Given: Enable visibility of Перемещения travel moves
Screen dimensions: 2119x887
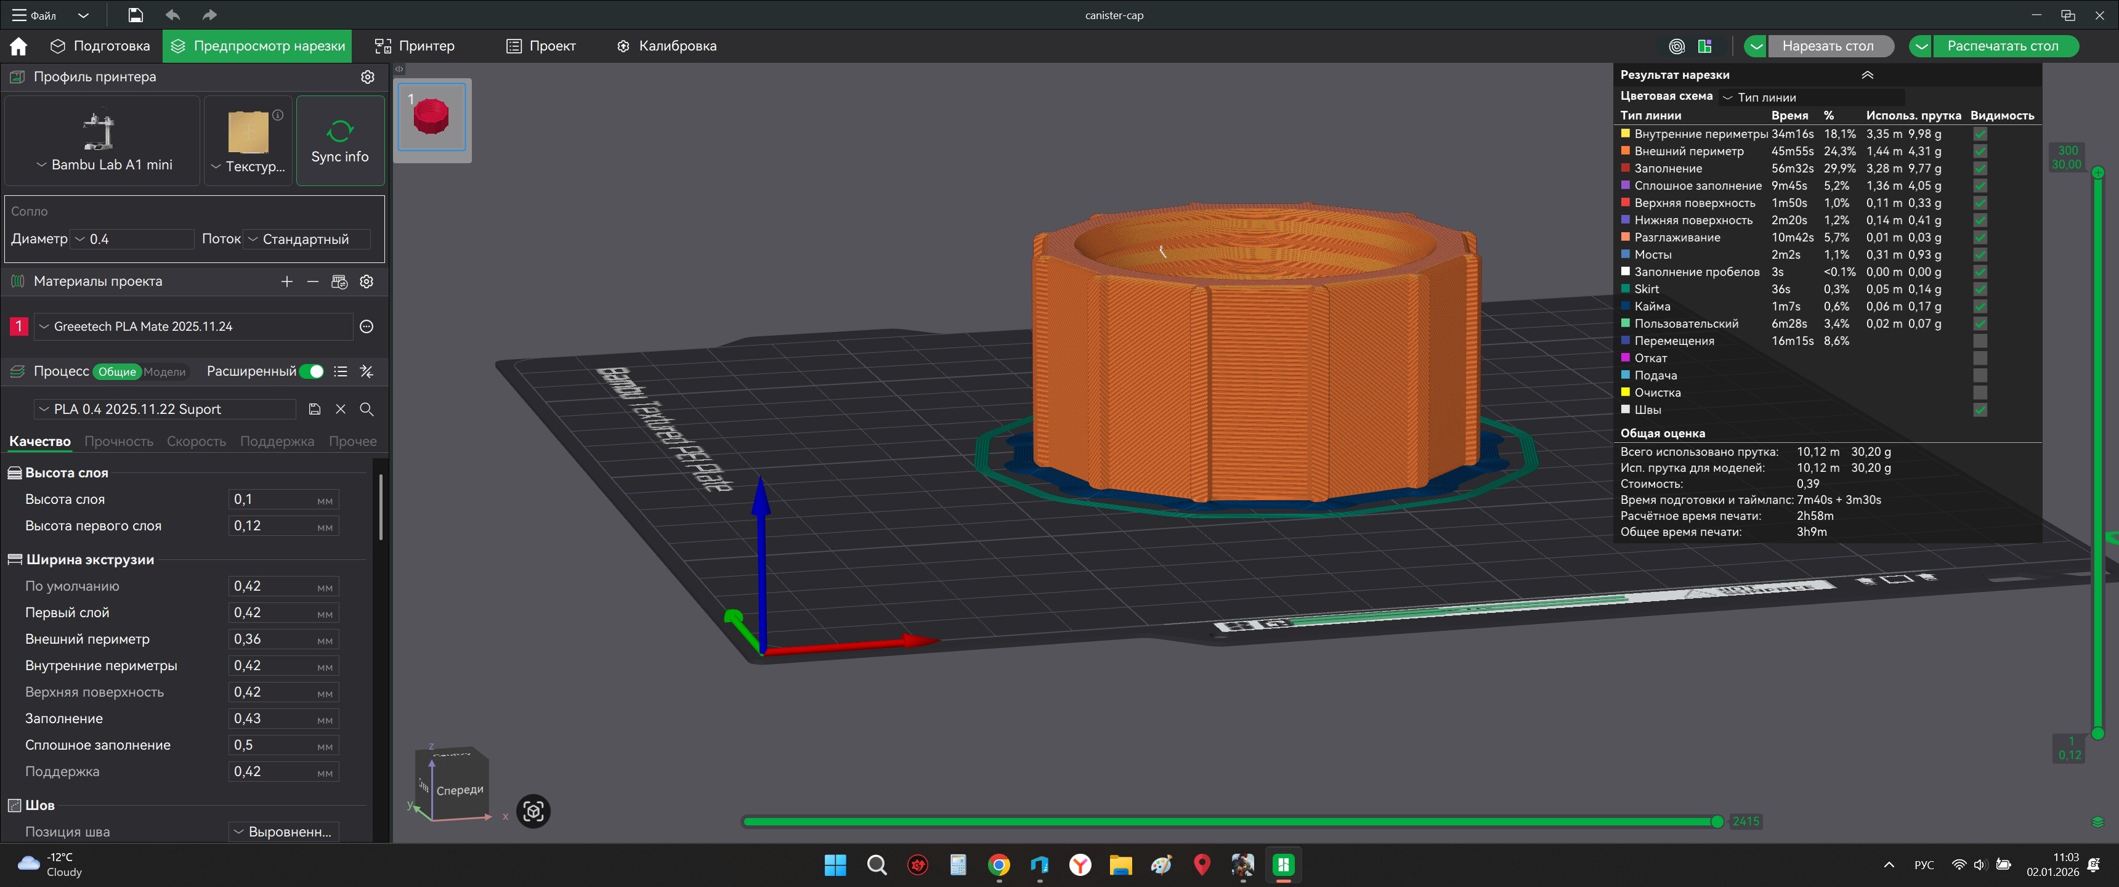Looking at the screenshot, I should click(x=1980, y=341).
